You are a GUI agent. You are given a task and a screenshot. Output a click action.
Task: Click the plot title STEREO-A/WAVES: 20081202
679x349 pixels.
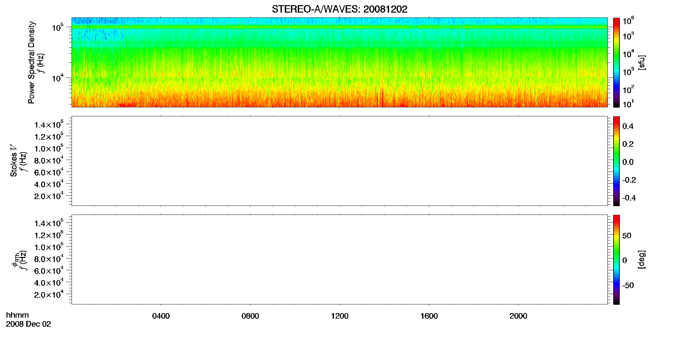[339, 9]
